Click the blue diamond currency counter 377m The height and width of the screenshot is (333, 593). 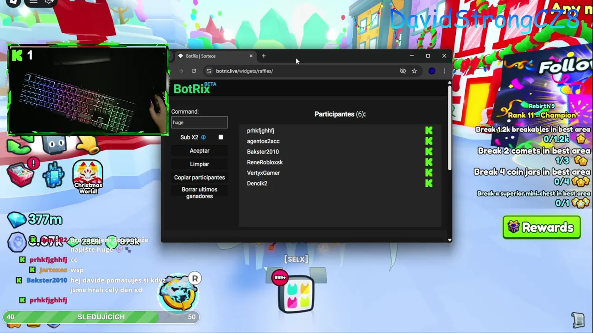(x=35, y=219)
